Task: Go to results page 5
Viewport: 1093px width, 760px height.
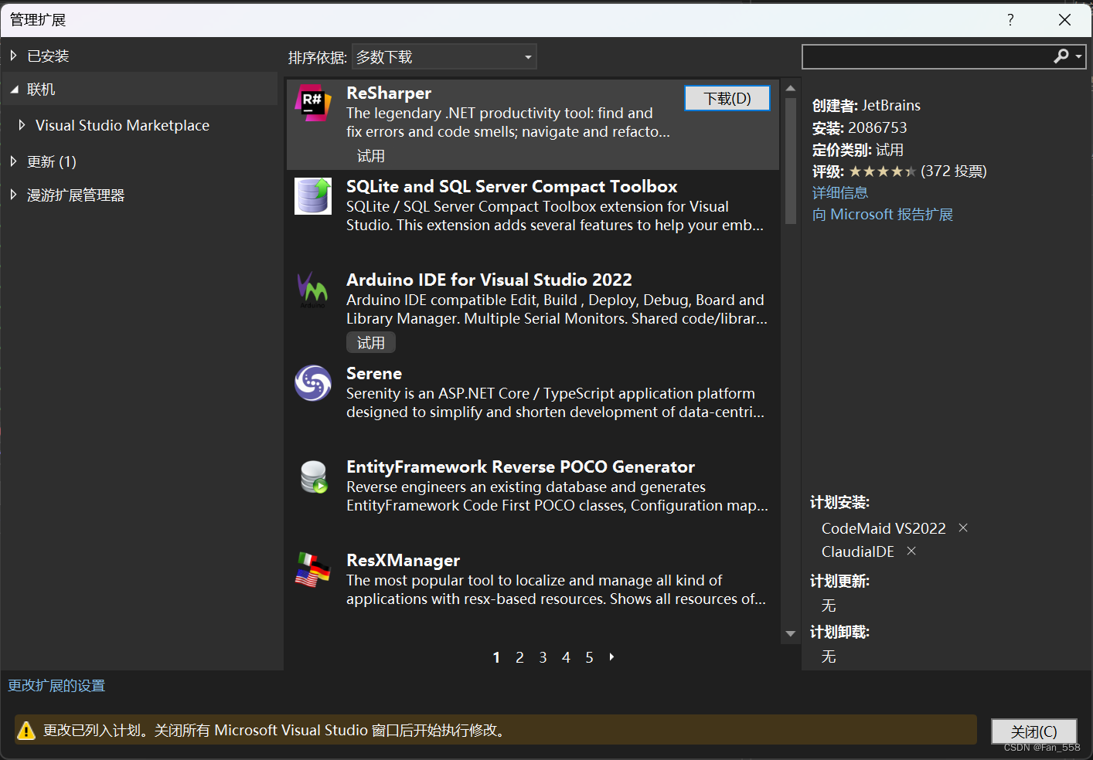Action: pyautogui.click(x=589, y=657)
